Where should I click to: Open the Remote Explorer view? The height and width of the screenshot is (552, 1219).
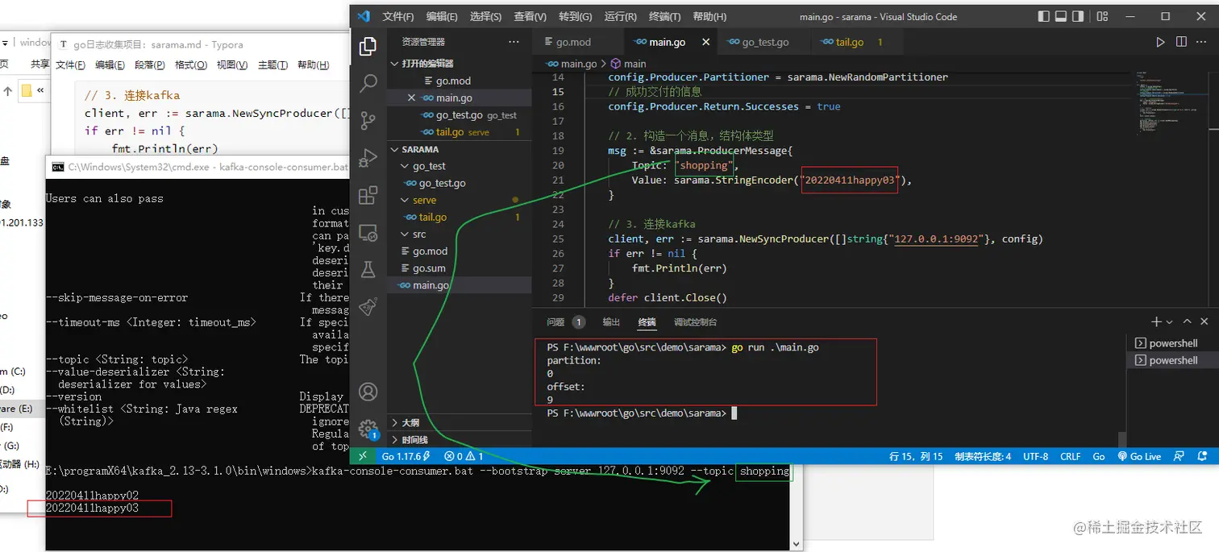click(368, 232)
